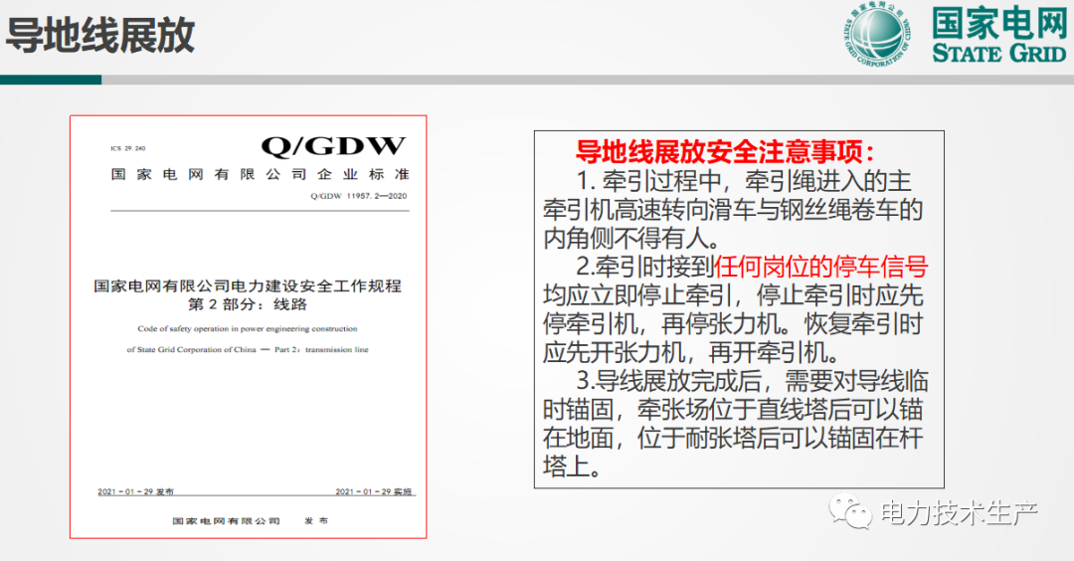
Task: Click line 在地面，位于耐张塔后可以锚固在杆
Action: pyautogui.click(x=733, y=439)
